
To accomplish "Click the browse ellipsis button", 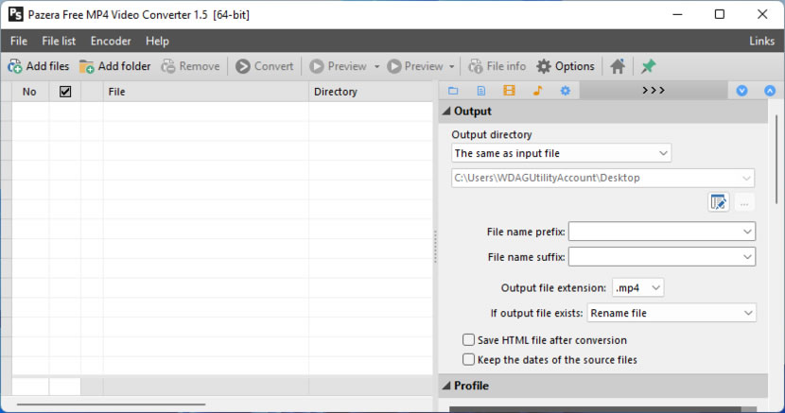I will (744, 202).
